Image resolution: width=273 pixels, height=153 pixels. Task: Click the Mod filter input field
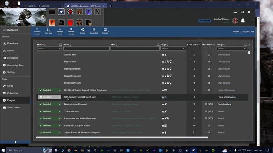(135, 48)
